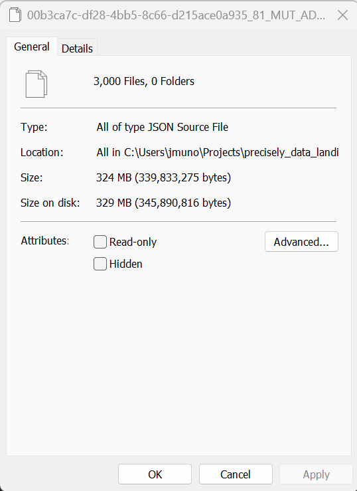357x491 pixels.
Task: Enable the Read-only attribute checkbox
Action: click(x=100, y=242)
